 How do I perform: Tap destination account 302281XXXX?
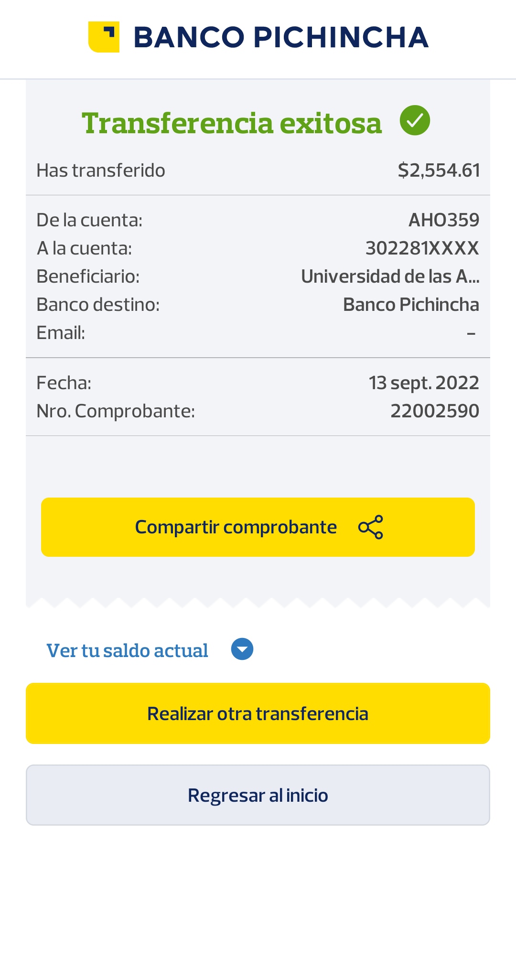tap(422, 248)
